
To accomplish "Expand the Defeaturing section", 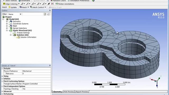I will (x=2, y=94).
